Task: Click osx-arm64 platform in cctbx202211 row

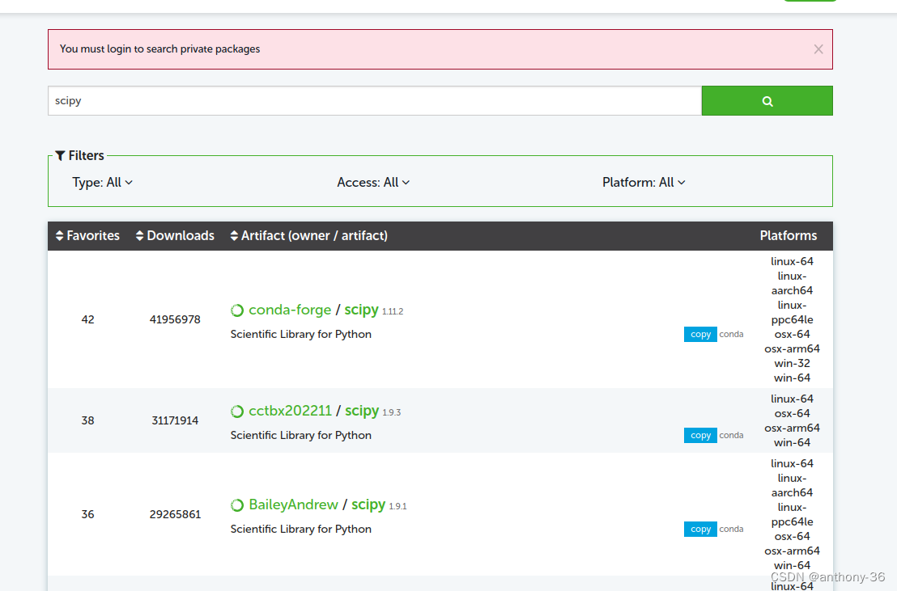Action: 792,428
